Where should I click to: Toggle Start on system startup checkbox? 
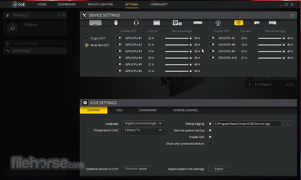coord(210,130)
